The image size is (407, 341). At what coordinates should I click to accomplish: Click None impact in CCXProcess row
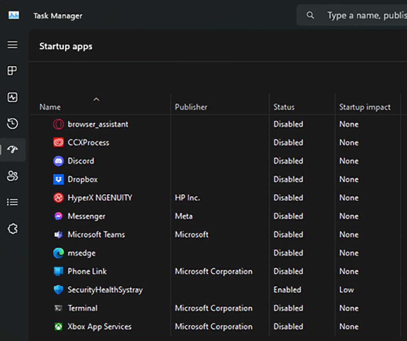[x=349, y=142]
